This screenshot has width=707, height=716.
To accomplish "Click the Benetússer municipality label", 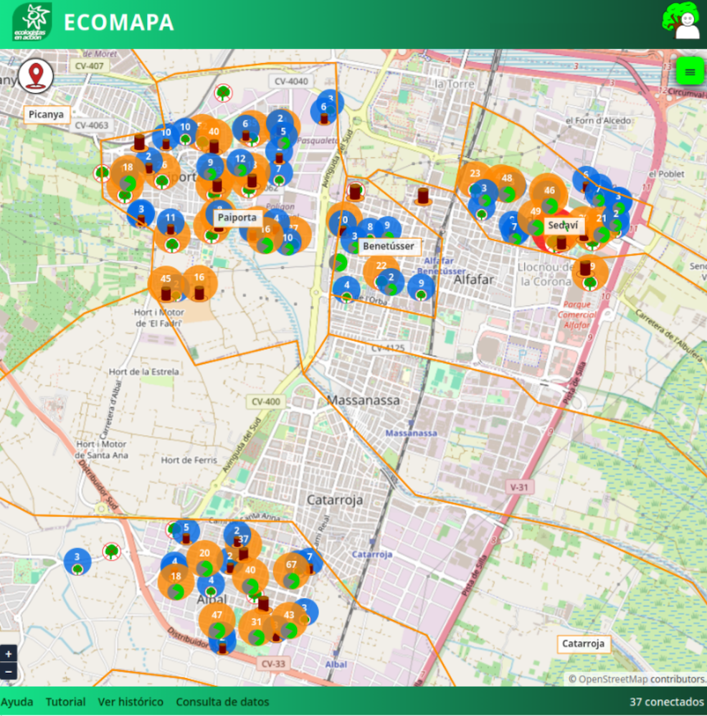I will 389,246.
